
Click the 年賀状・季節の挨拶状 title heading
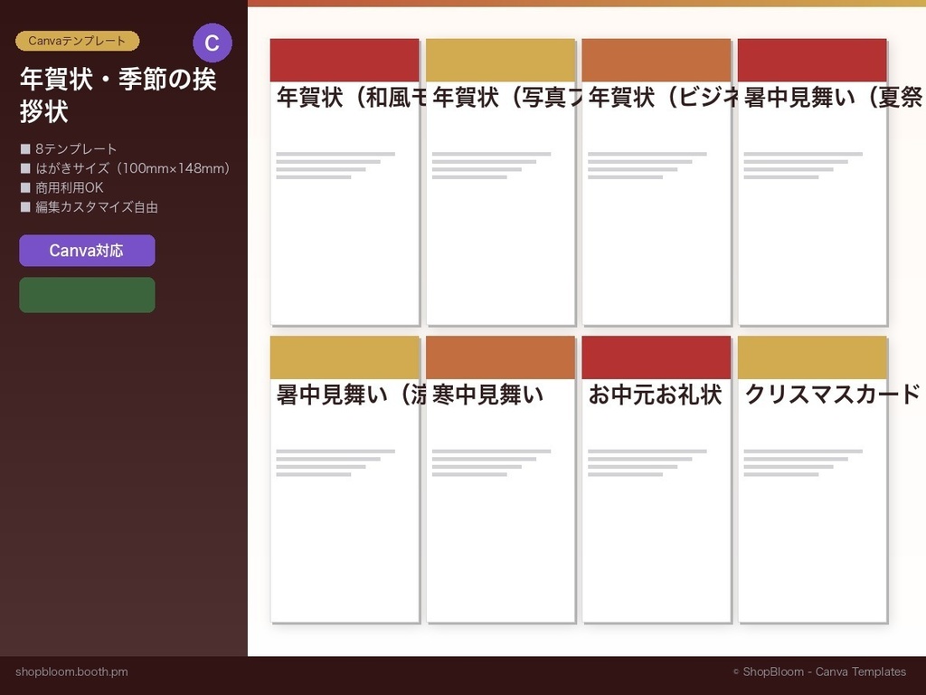click(x=117, y=93)
